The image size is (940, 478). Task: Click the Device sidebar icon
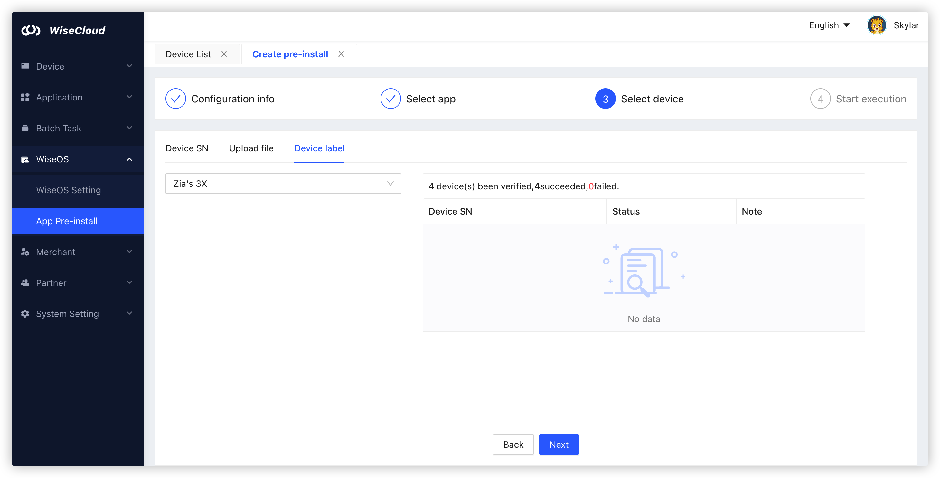pos(25,66)
